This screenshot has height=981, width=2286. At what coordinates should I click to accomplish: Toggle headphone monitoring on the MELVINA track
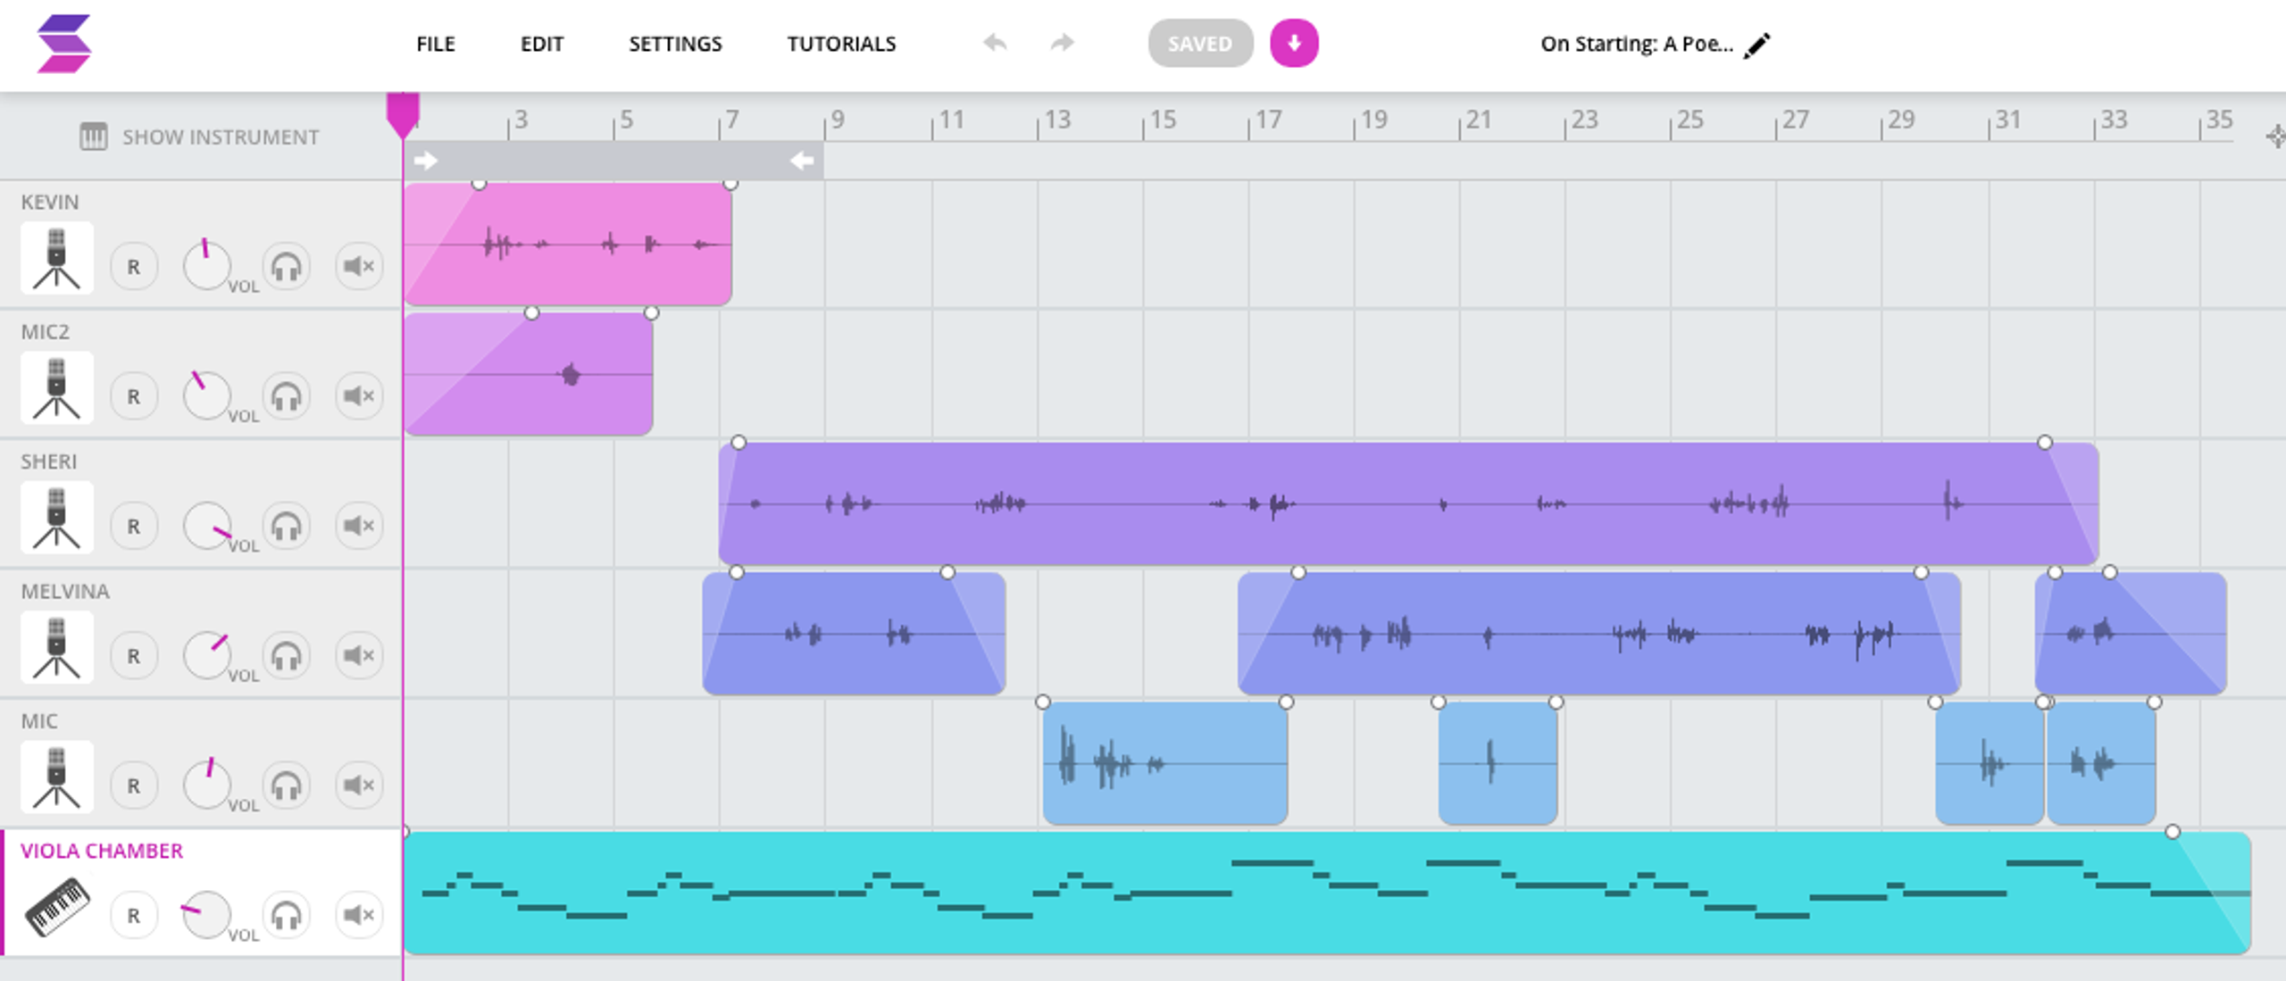point(288,655)
